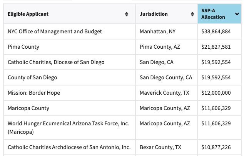Click San Diego County, CA jurisdiction cell

point(167,77)
